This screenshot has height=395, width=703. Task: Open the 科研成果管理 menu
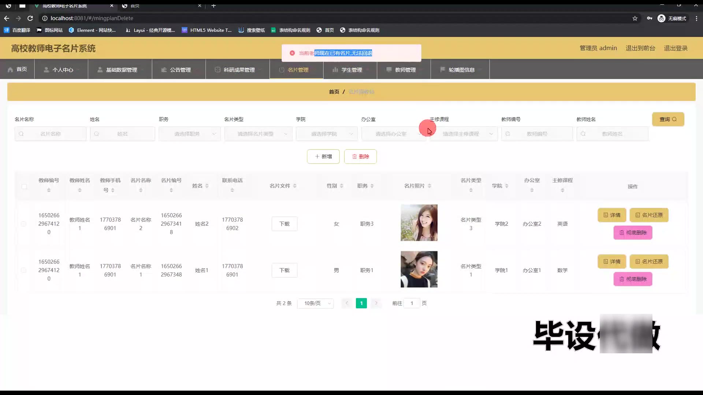coord(238,69)
